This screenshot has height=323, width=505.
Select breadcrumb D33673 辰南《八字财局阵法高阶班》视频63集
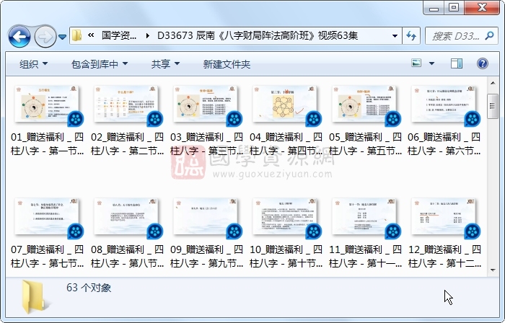click(x=258, y=35)
